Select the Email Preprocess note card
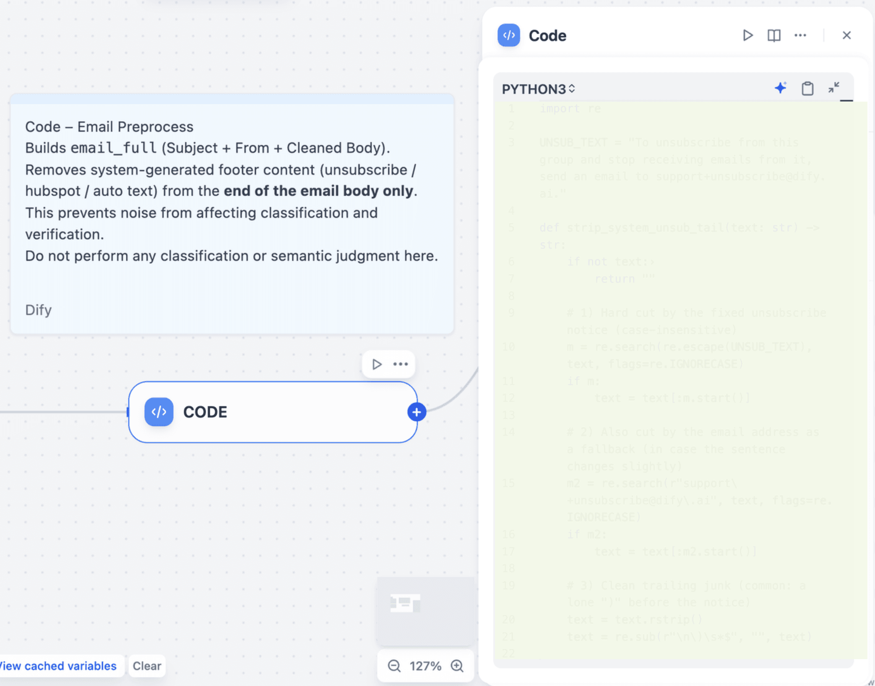Image resolution: width=875 pixels, height=686 pixels. (232, 214)
